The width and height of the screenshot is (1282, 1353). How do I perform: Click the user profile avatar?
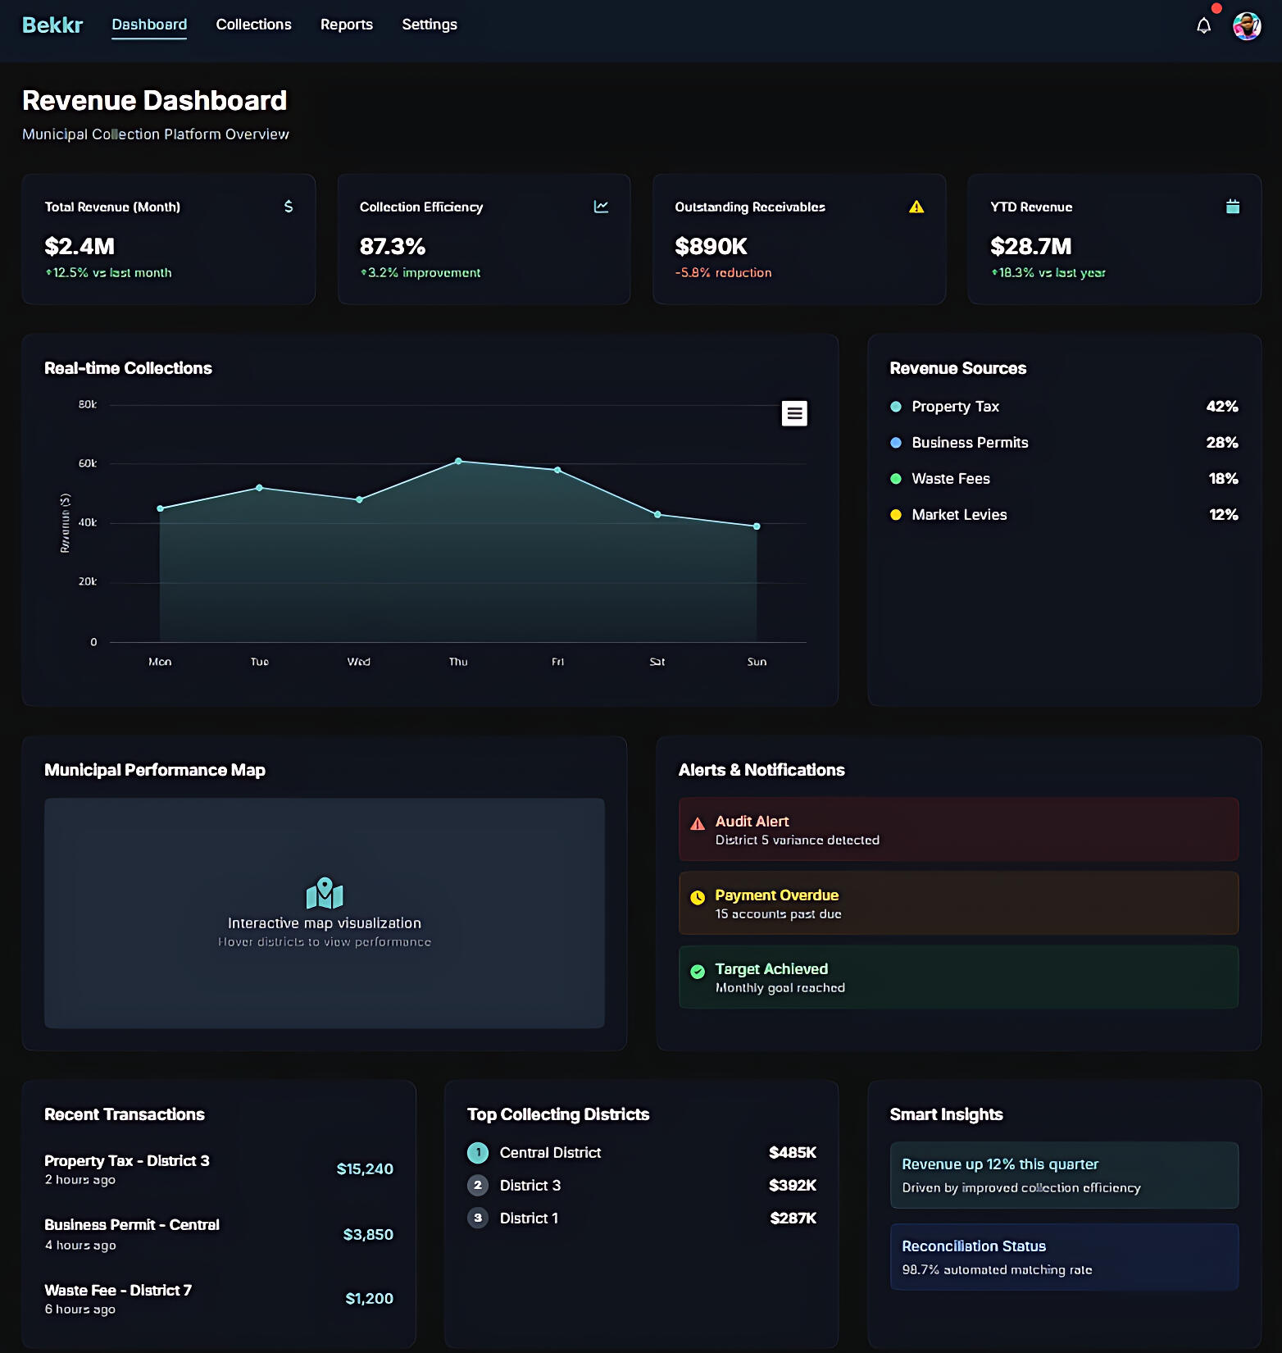click(1247, 26)
